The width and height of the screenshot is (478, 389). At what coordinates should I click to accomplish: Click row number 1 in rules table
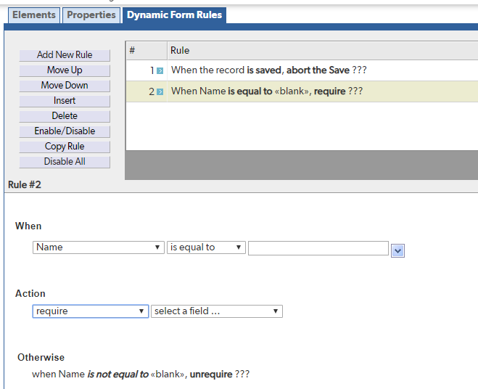[152, 71]
